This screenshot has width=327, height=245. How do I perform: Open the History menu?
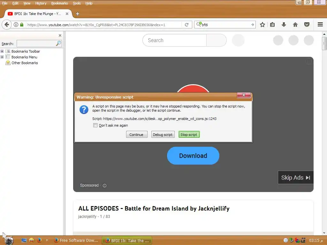tap(41, 3)
